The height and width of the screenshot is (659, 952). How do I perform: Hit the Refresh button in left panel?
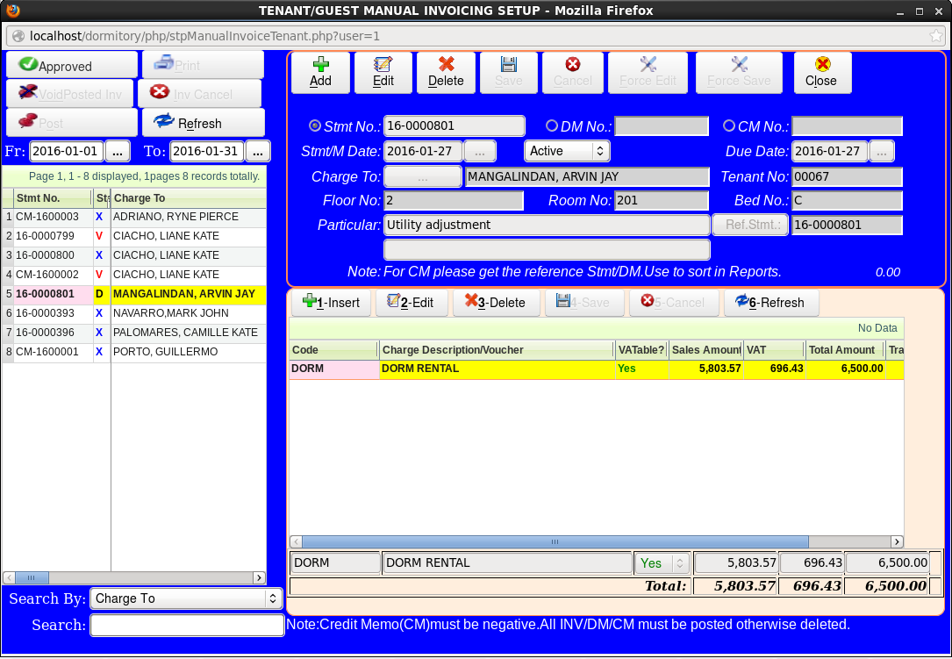pyautogui.click(x=203, y=123)
